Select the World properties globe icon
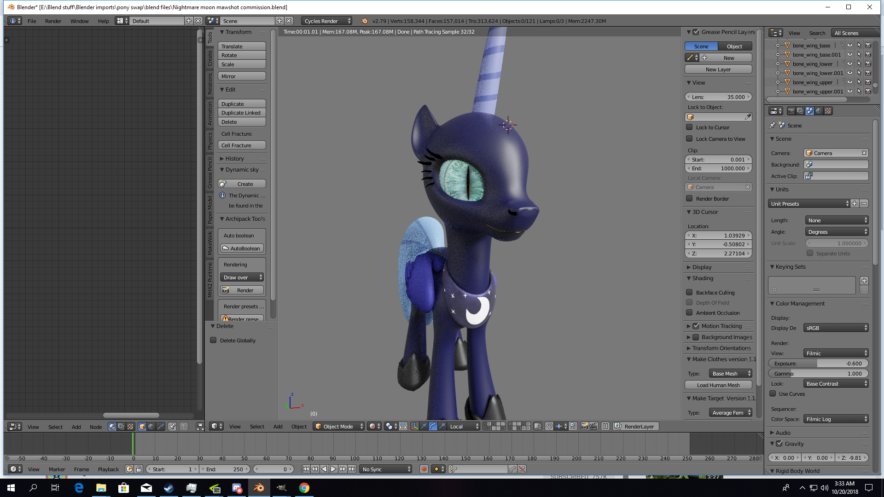Image resolution: width=884 pixels, height=497 pixels. tap(819, 110)
